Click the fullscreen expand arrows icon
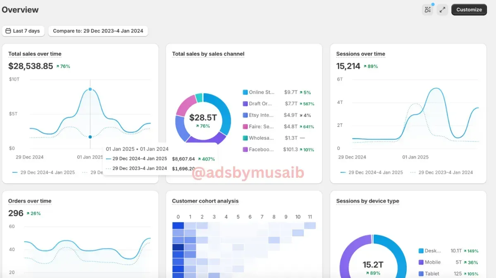Screen dimensions: 496x278 (x=442, y=10)
